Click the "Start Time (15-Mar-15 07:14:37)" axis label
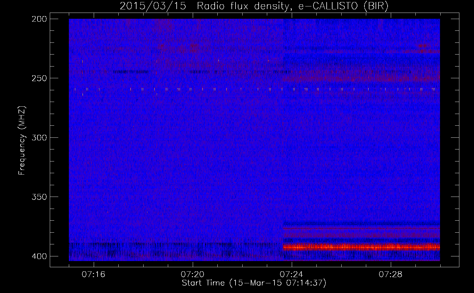 [x=254, y=283]
